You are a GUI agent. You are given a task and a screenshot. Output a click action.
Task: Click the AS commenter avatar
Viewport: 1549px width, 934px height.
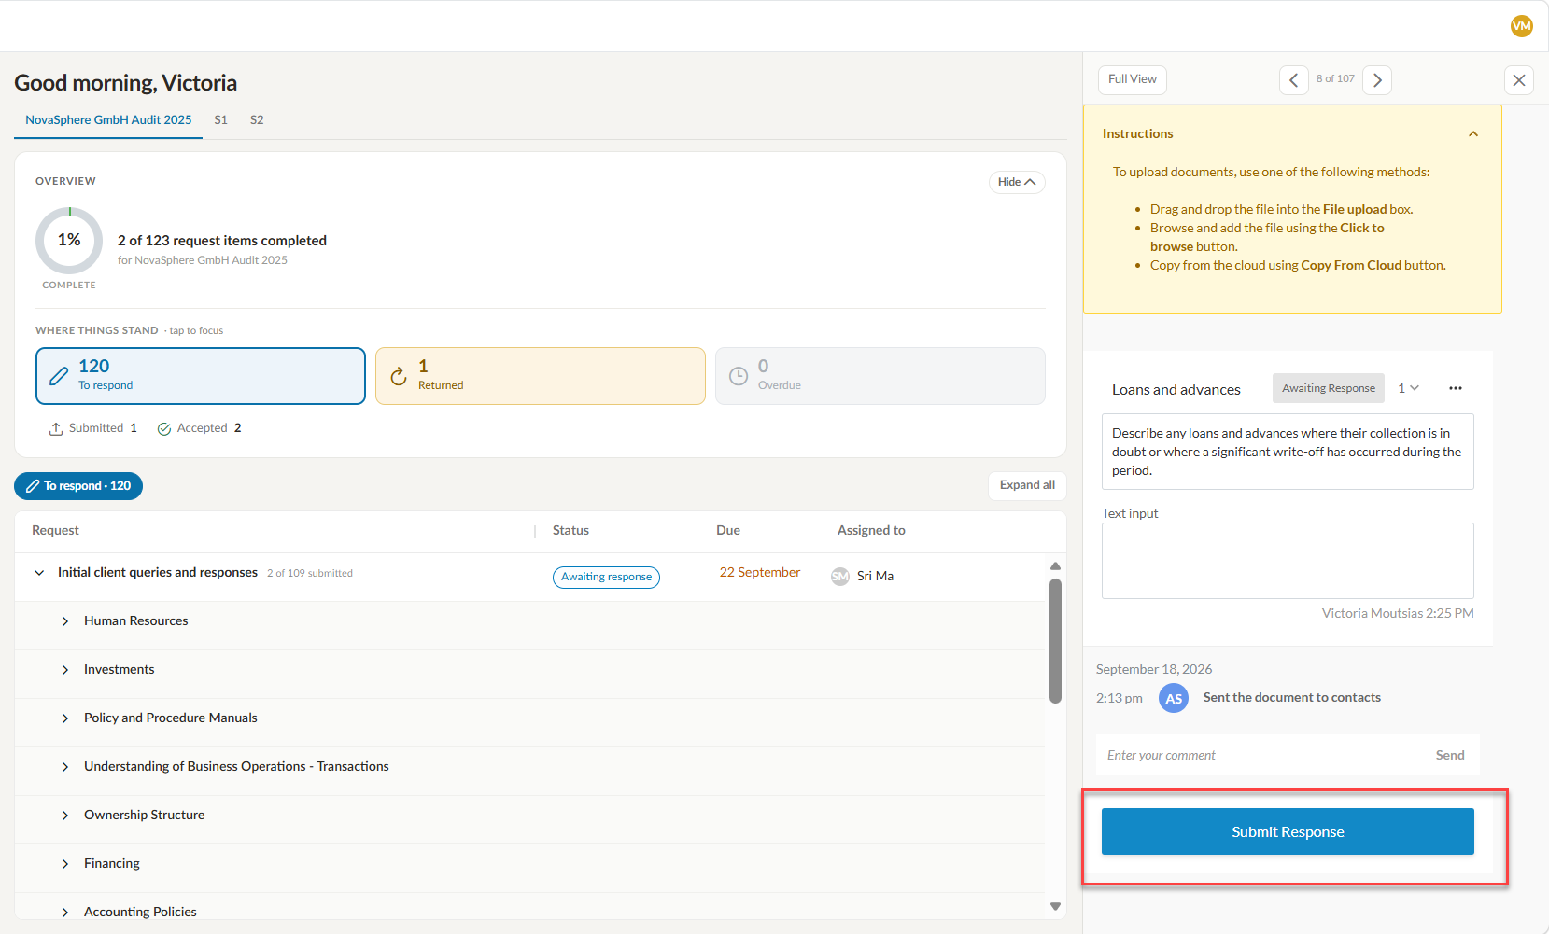[x=1174, y=698]
